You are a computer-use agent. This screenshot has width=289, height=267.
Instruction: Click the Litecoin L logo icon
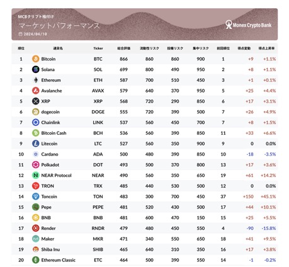[x=36, y=144]
